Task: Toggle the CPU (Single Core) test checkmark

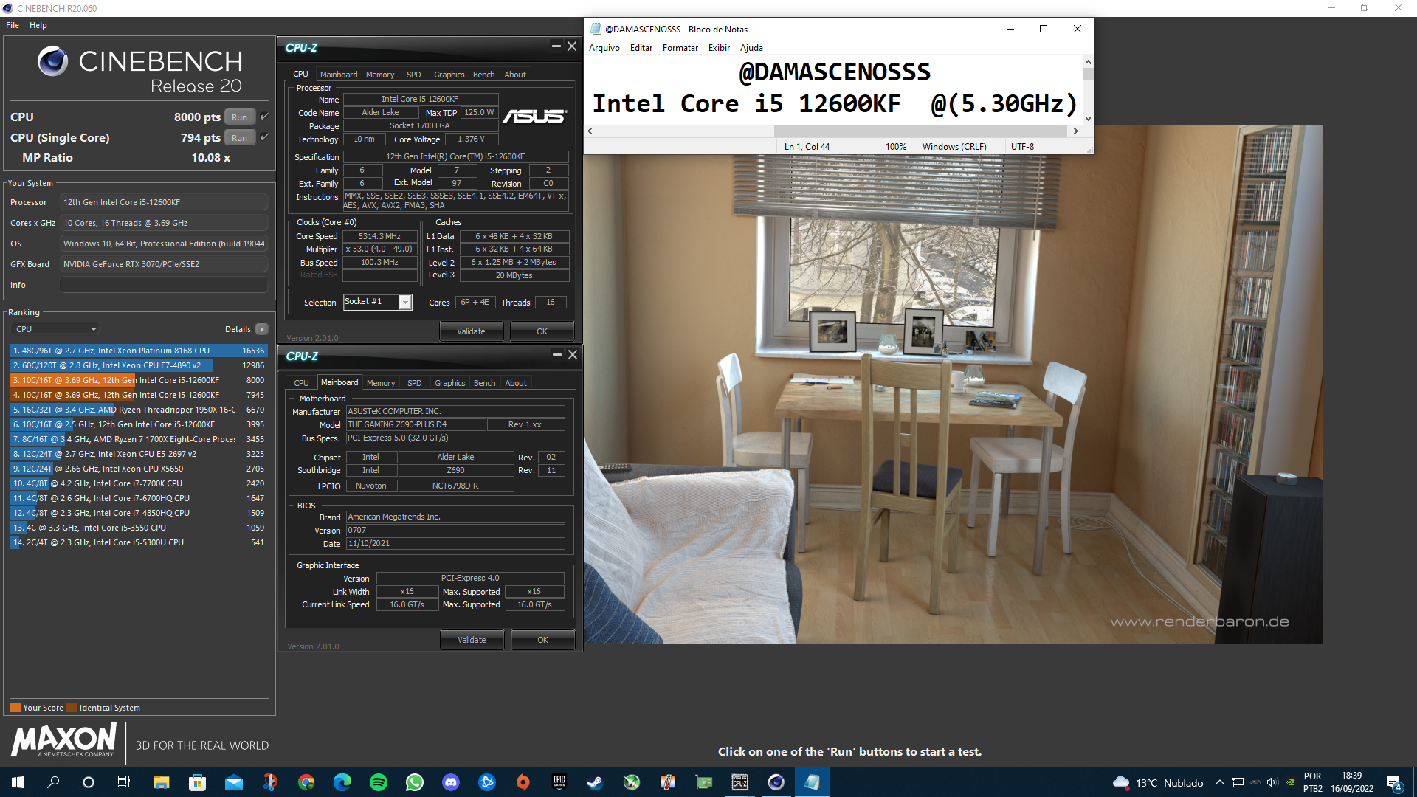Action: click(264, 137)
